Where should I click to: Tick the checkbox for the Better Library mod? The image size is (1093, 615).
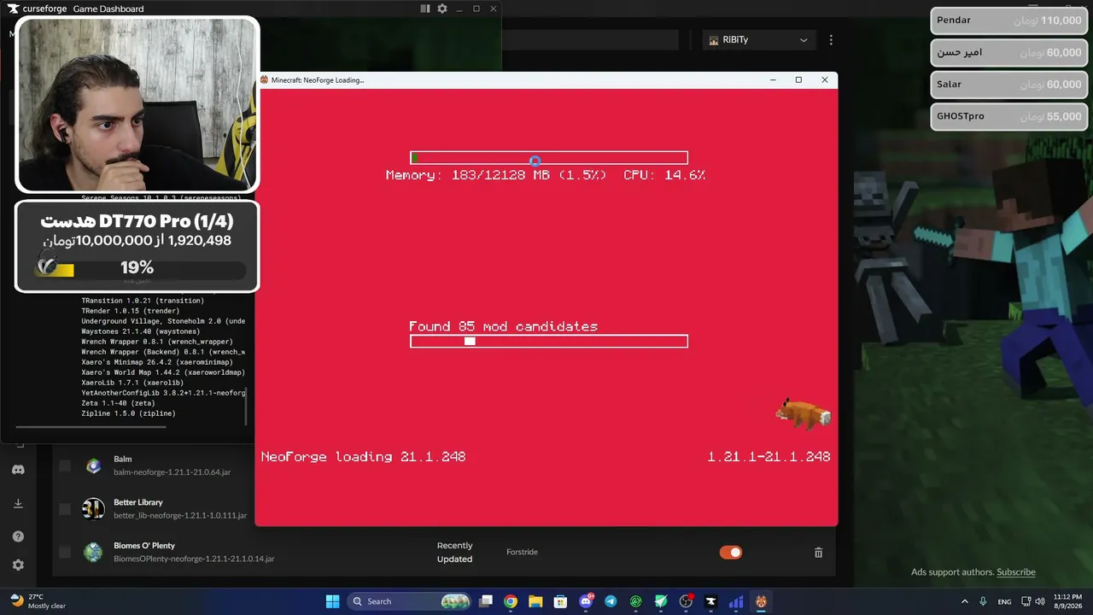click(65, 509)
